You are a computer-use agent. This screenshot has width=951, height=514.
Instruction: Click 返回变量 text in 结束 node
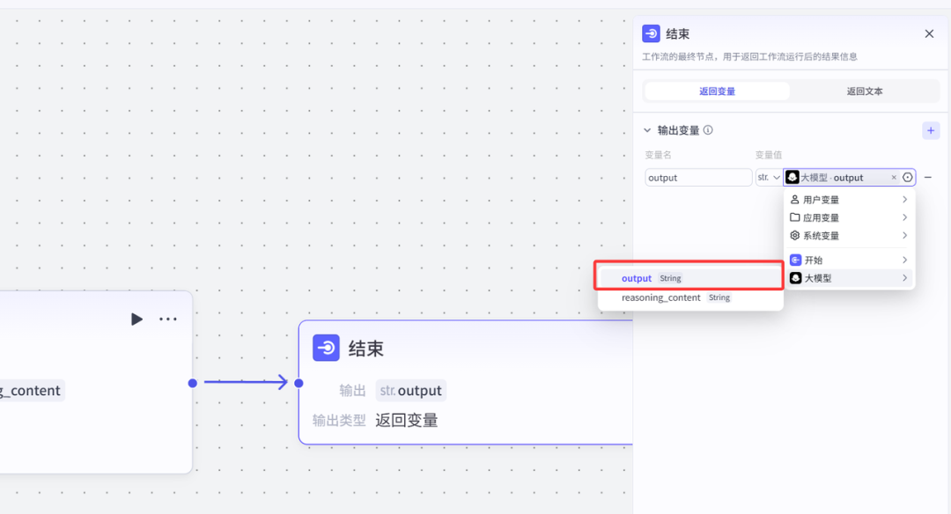click(x=406, y=420)
